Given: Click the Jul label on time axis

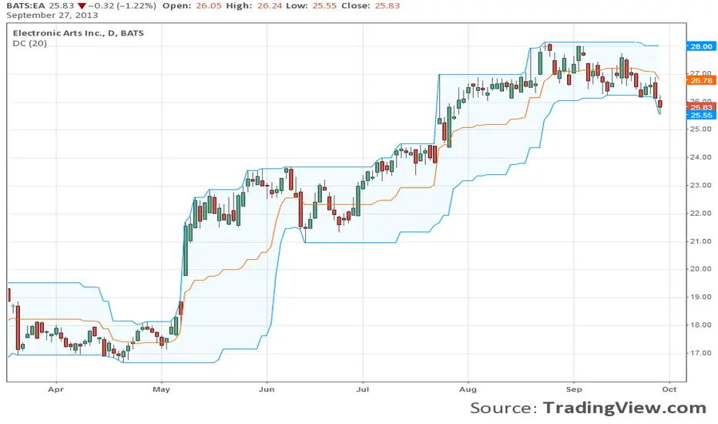Looking at the screenshot, I should point(362,389).
